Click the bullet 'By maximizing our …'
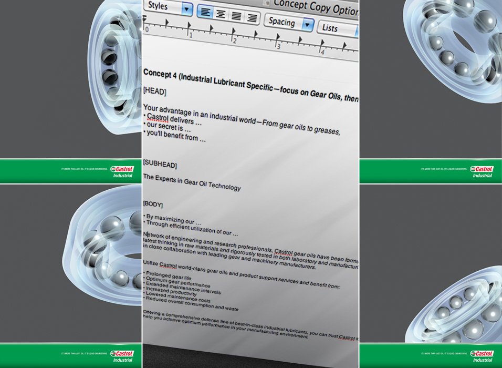This screenshot has height=368, width=502. pyautogui.click(x=172, y=219)
